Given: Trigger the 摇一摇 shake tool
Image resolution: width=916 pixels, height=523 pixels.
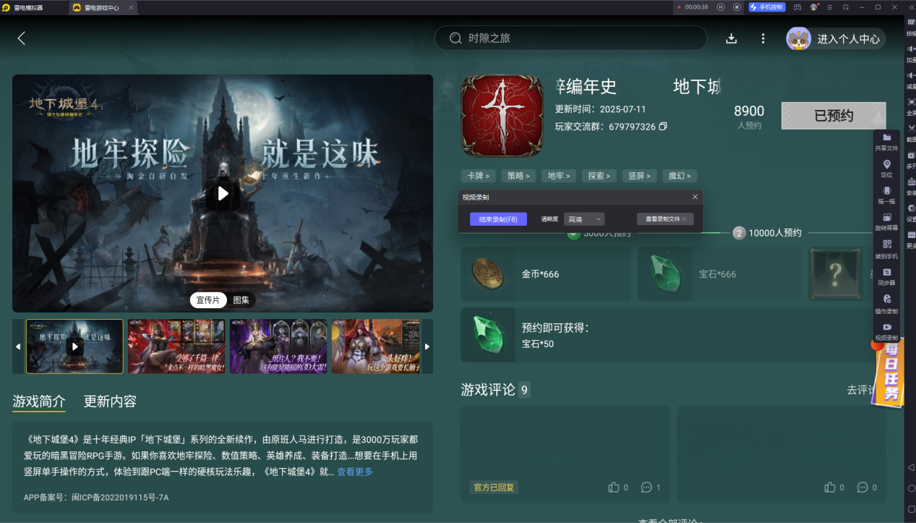Looking at the screenshot, I should (886, 196).
